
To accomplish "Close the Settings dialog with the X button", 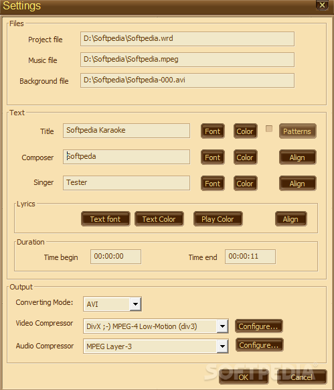I will (322, 5).
